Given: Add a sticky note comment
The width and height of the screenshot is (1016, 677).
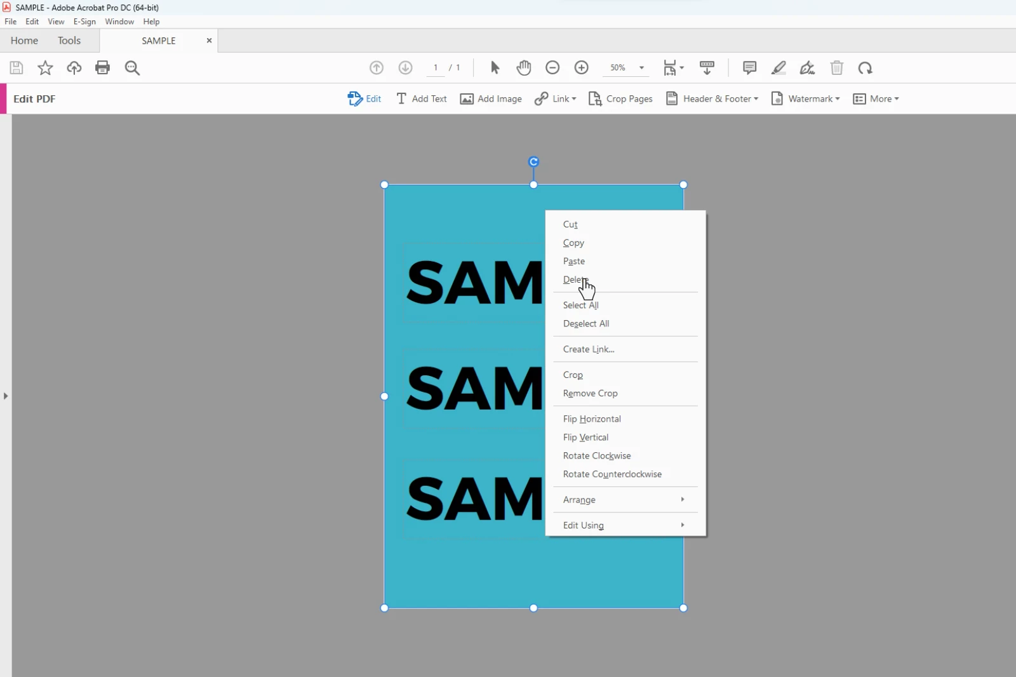Looking at the screenshot, I should click(749, 68).
